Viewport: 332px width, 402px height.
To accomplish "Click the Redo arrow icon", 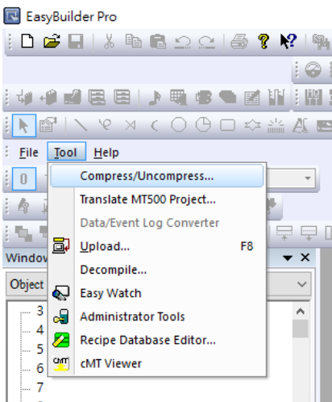I will coord(206,42).
